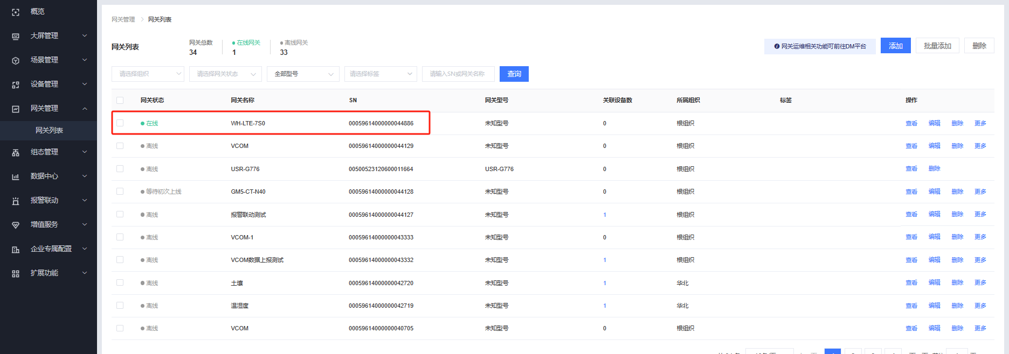Click the blue 添加 button

[895, 46]
